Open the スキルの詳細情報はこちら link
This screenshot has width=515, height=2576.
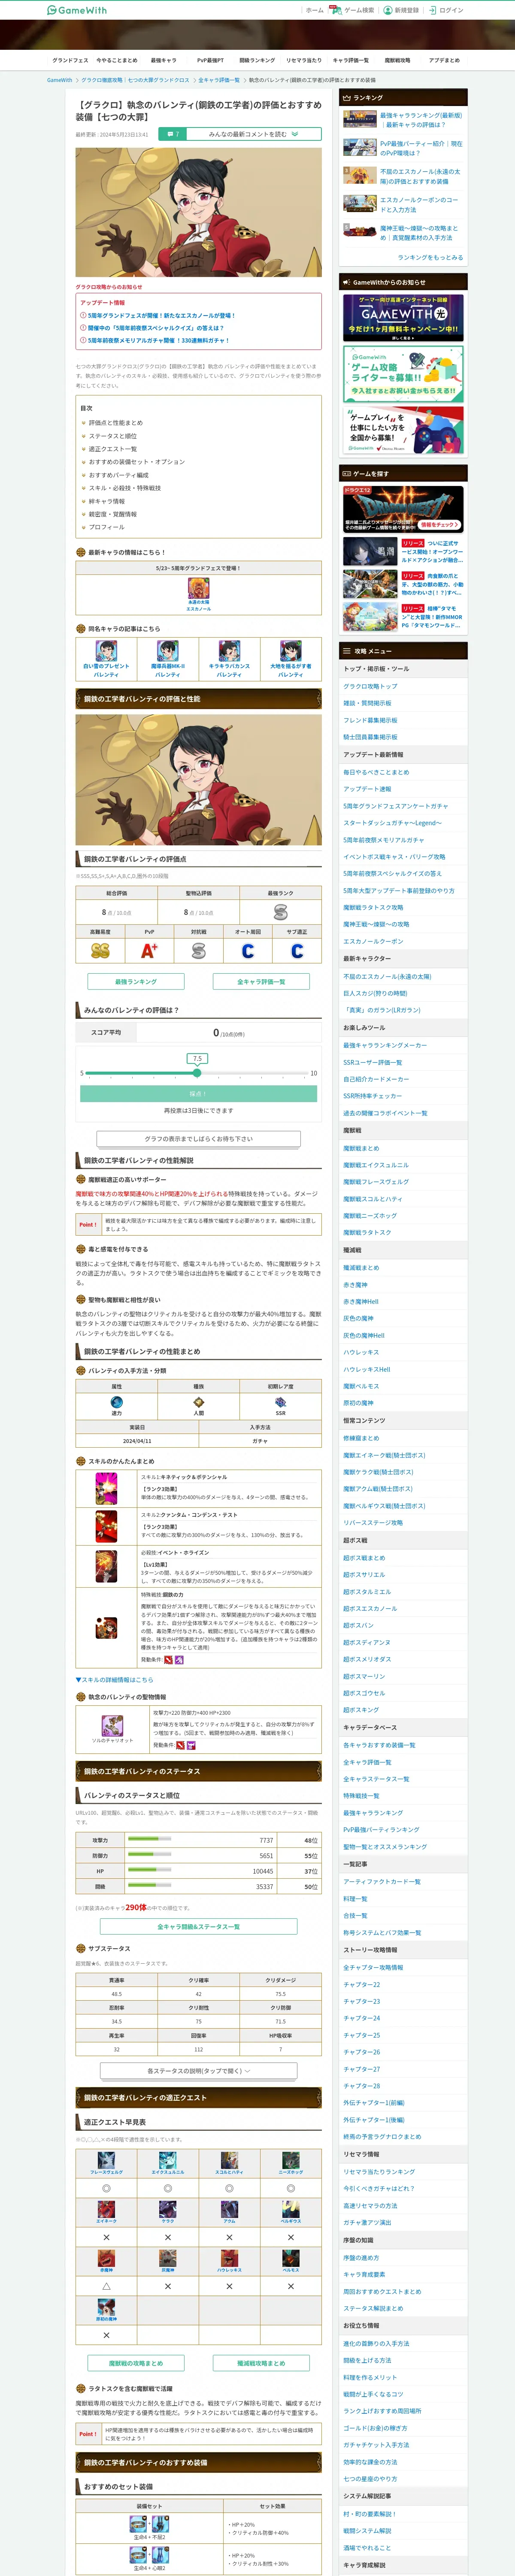[115, 1680]
